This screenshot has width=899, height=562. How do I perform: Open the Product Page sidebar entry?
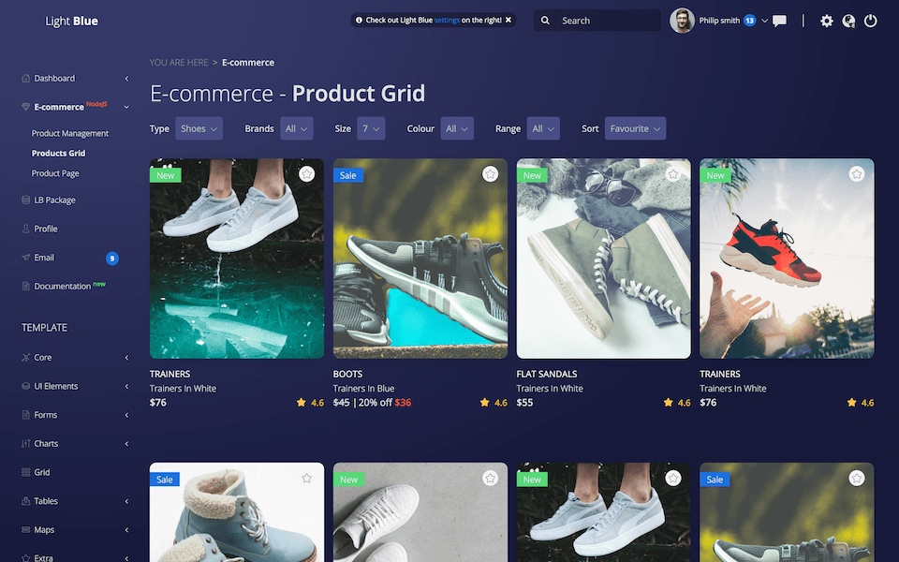pos(54,172)
